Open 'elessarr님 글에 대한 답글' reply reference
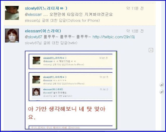This screenshot has width=166, height=132. pyautogui.click(x=46, y=20)
